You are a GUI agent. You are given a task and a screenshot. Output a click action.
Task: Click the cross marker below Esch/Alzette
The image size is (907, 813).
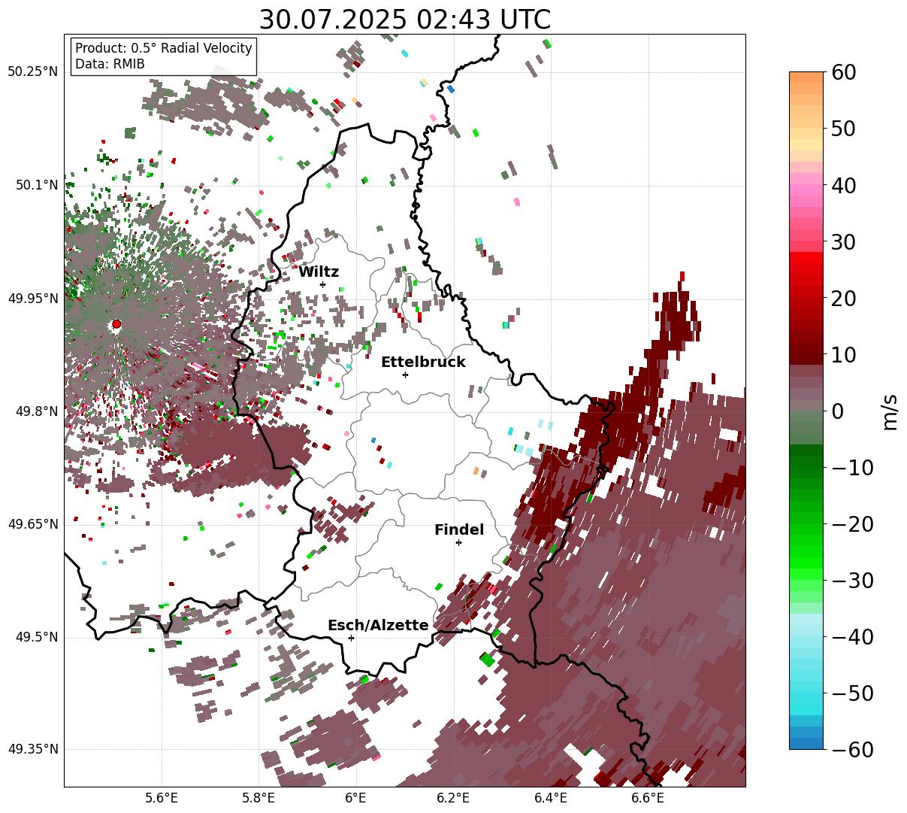coord(351,638)
